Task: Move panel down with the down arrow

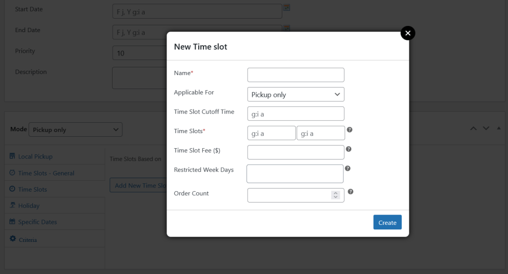Action: point(486,128)
